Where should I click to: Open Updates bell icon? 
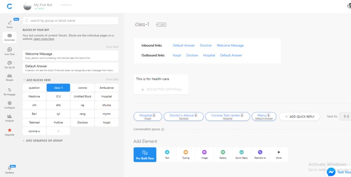coord(10,168)
